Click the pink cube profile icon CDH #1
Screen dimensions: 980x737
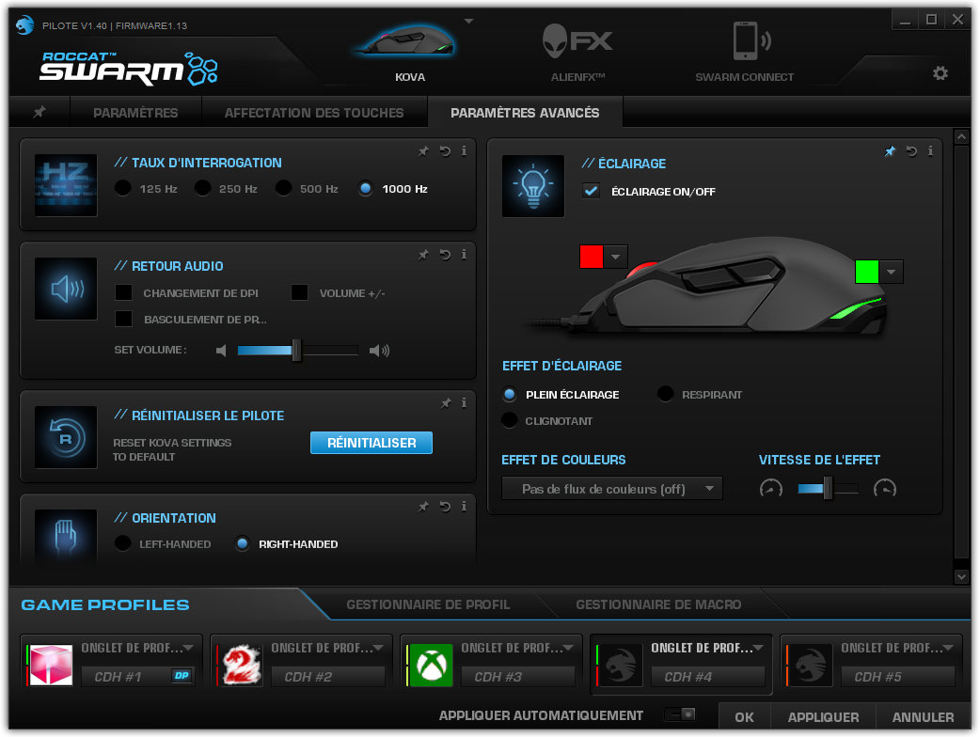click(51, 666)
